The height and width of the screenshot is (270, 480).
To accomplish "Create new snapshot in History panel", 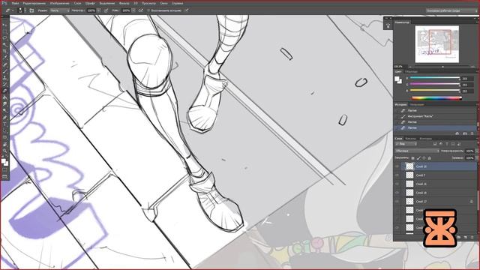I will [x=465, y=133].
